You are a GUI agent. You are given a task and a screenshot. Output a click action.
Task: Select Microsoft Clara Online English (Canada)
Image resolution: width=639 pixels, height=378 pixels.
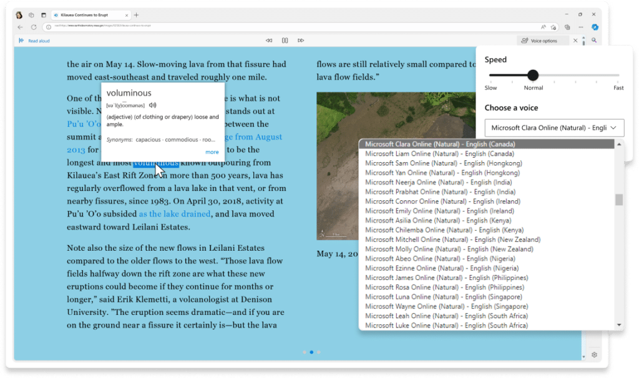coord(487,144)
